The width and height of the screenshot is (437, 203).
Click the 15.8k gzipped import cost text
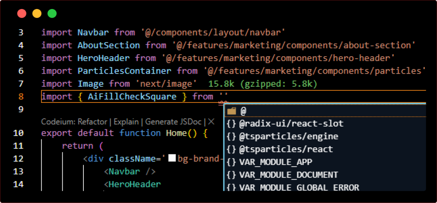click(x=264, y=84)
